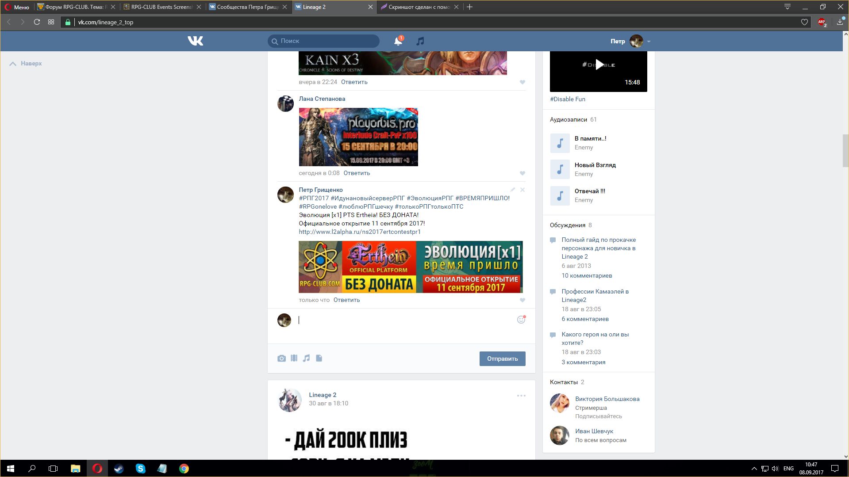Open the Петр profile dropdown menu
The height and width of the screenshot is (477, 849).
630,41
